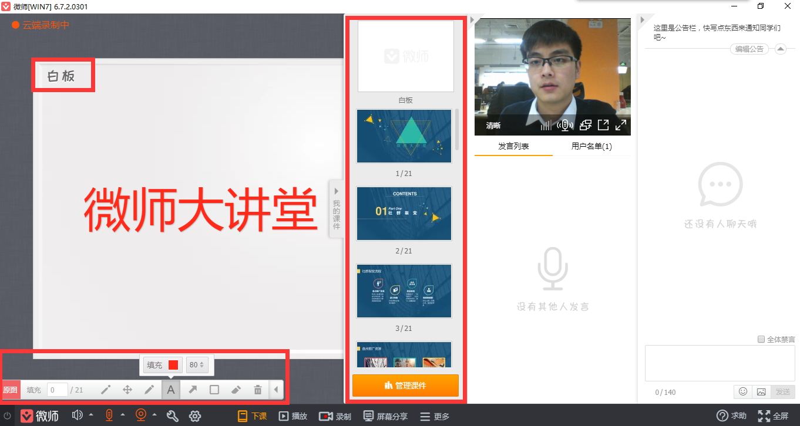The width and height of the screenshot is (800, 426).
Task: Select the move/pan tool
Action: click(x=127, y=390)
